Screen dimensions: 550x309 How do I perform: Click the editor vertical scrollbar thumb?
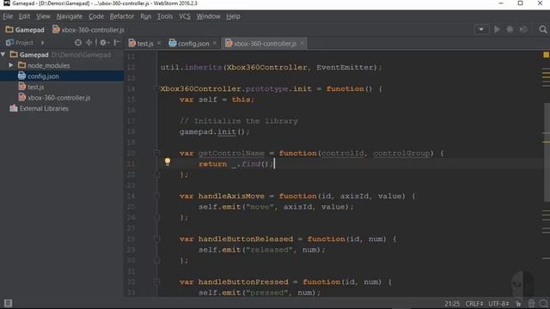click(547, 153)
